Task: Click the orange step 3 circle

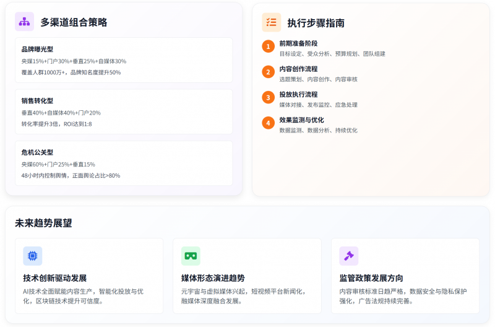Action: pos(268,97)
